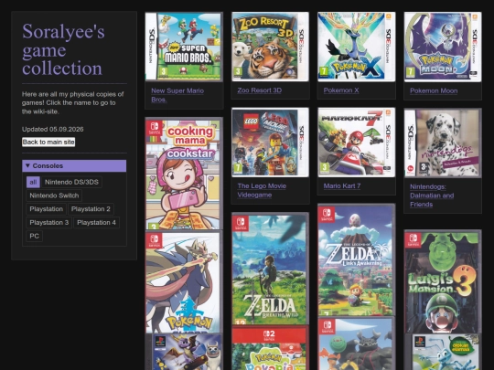Filter by Playstation 3

point(49,223)
